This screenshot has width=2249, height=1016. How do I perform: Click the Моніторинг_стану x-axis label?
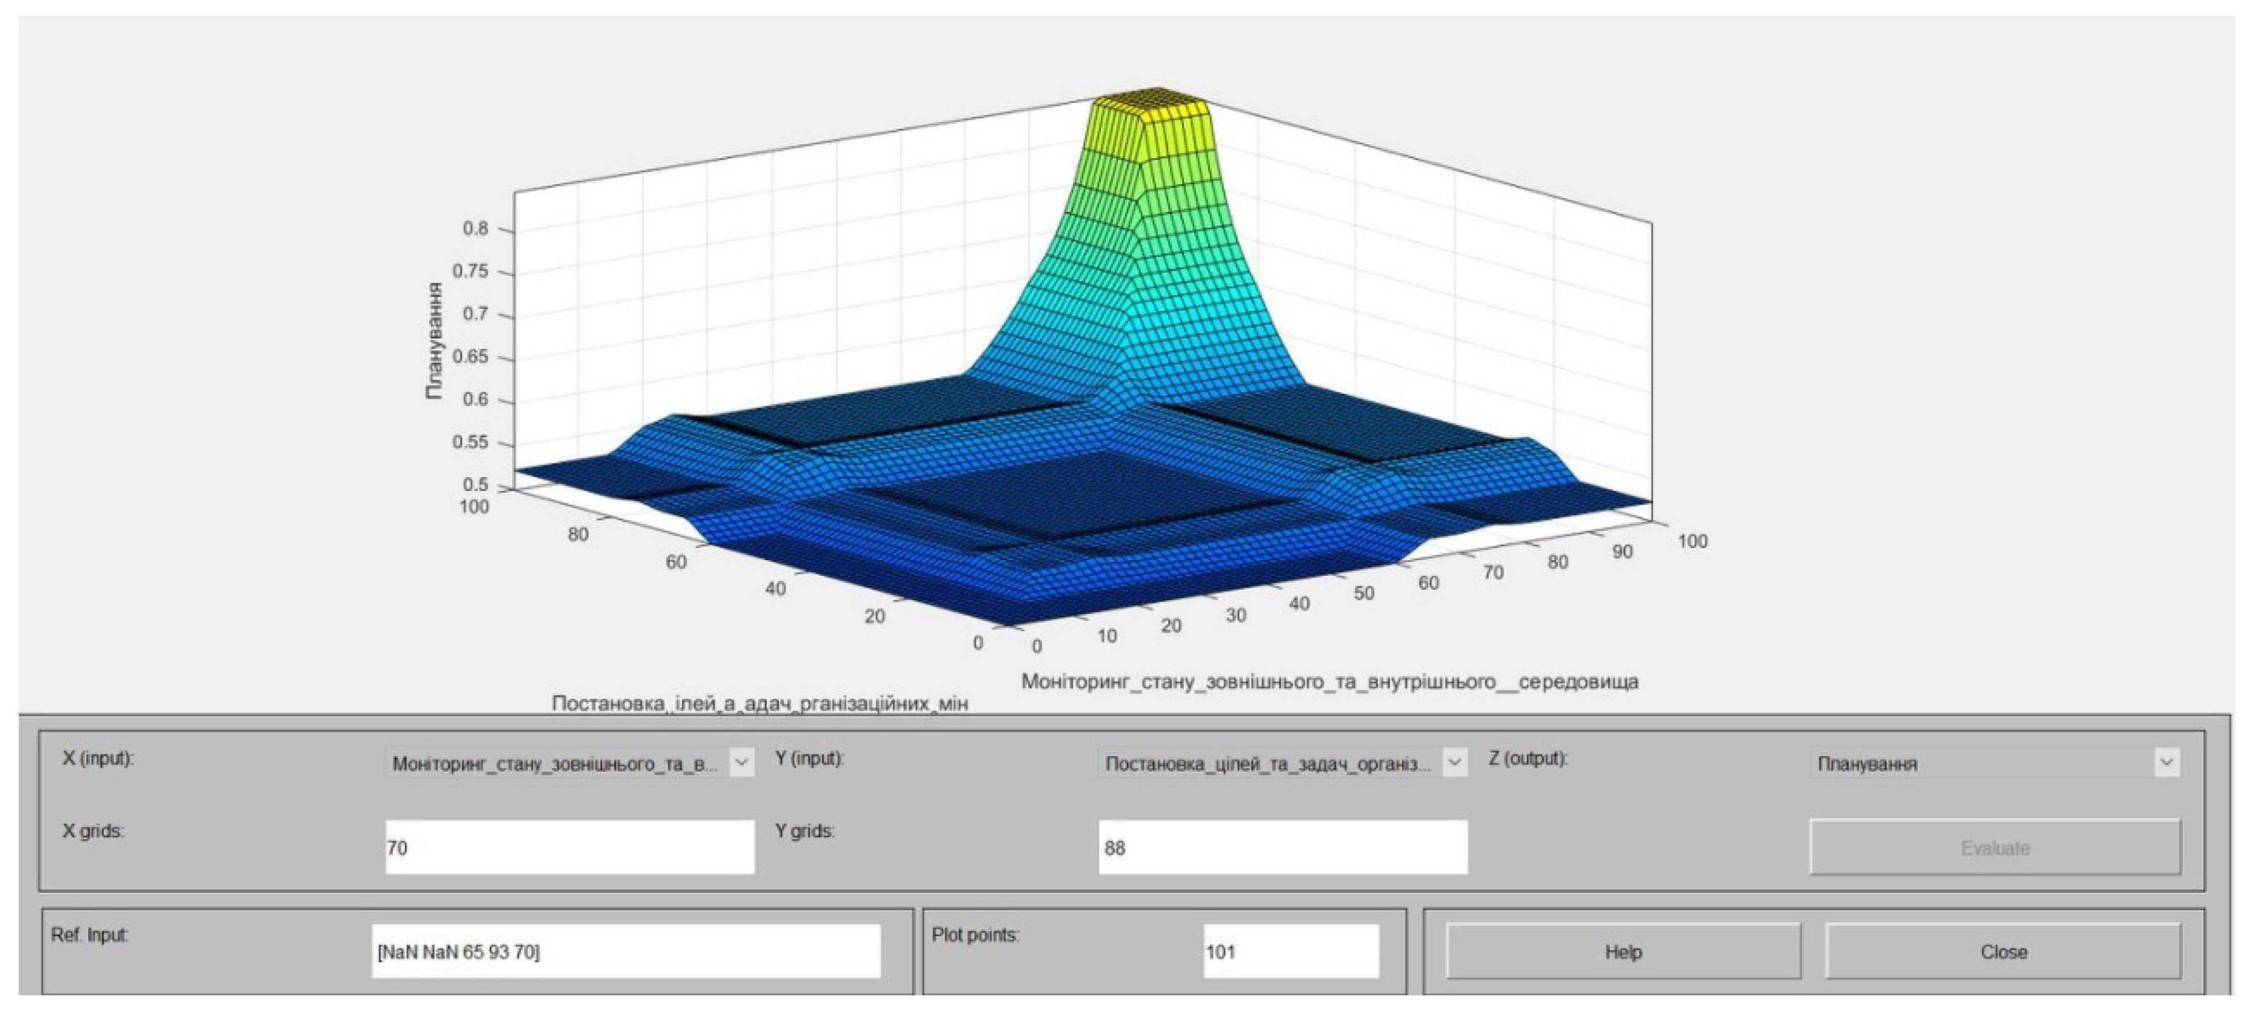[x=1329, y=682]
